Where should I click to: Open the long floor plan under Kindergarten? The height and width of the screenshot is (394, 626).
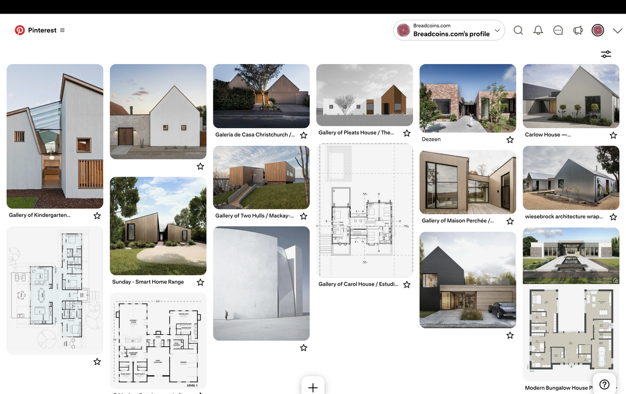pyautogui.click(x=55, y=290)
